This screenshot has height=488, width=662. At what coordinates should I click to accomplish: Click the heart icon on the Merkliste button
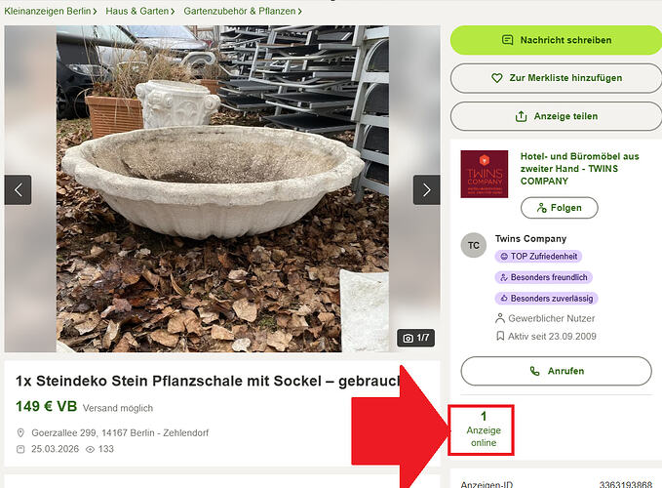point(497,78)
